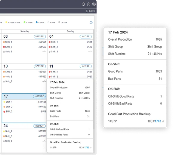The height and width of the screenshot is (155, 173).
Task: Click the 0/1241 badge on day 11
Action: point(86,66)
